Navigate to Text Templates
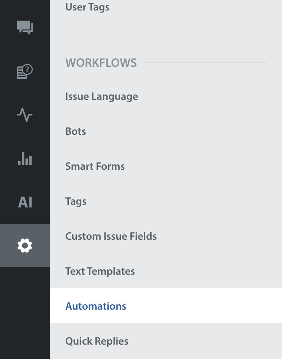The height and width of the screenshot is (359, 282). coord(100,271)
